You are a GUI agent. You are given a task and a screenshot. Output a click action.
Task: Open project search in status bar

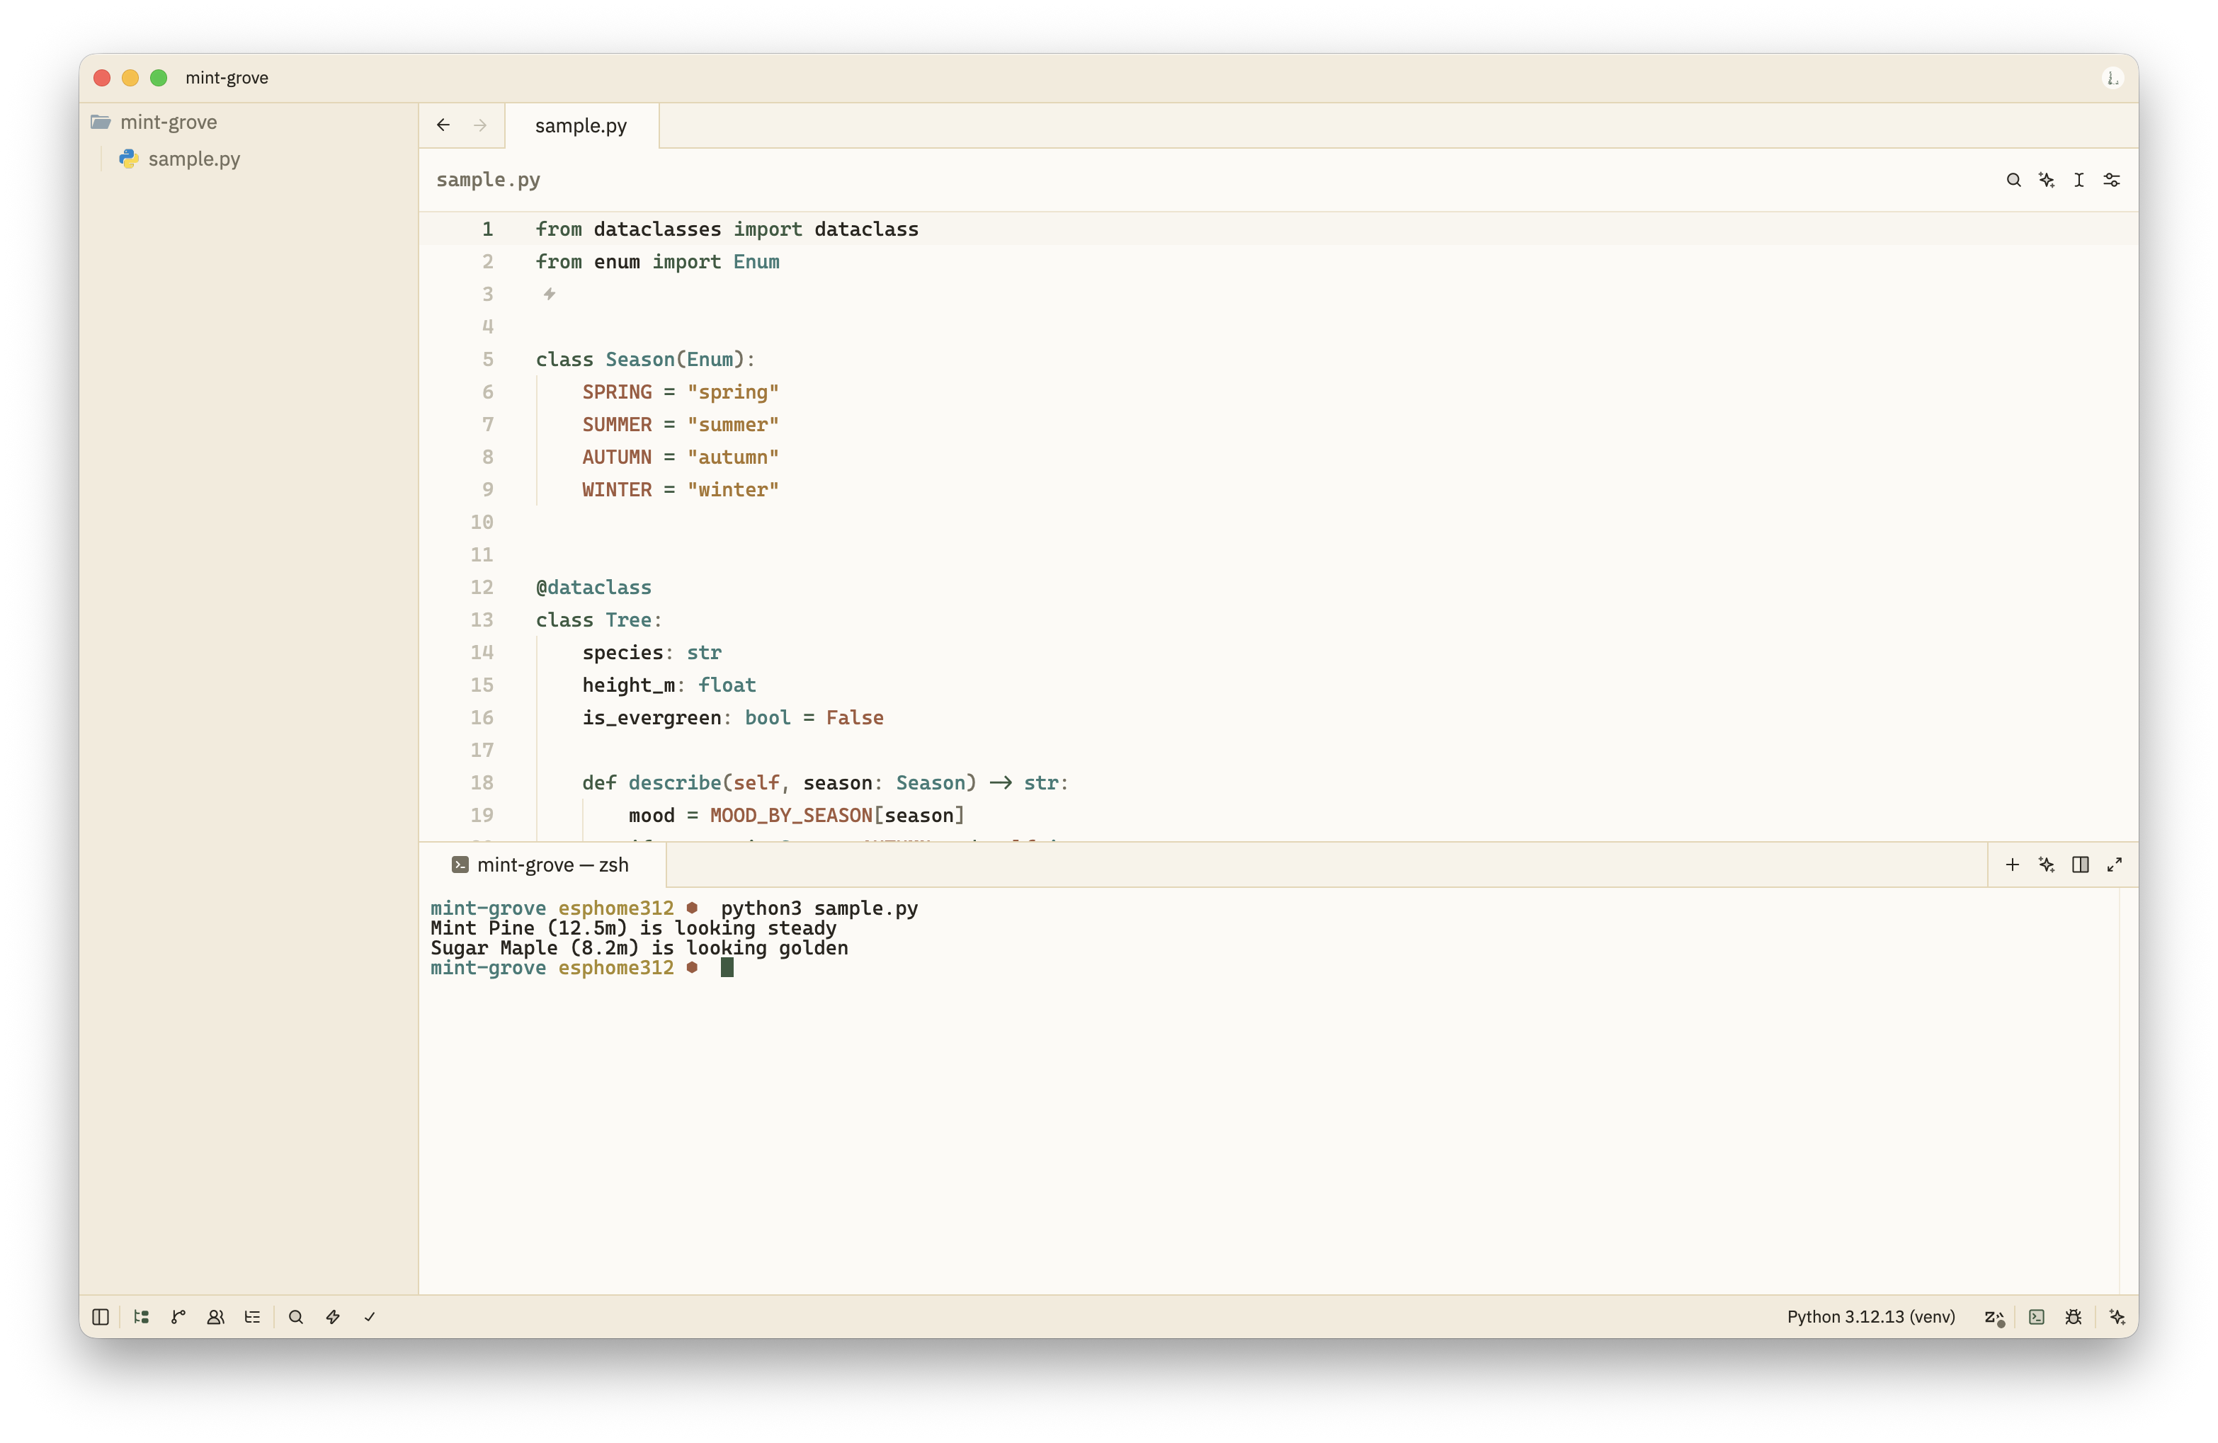[296, 1316]
